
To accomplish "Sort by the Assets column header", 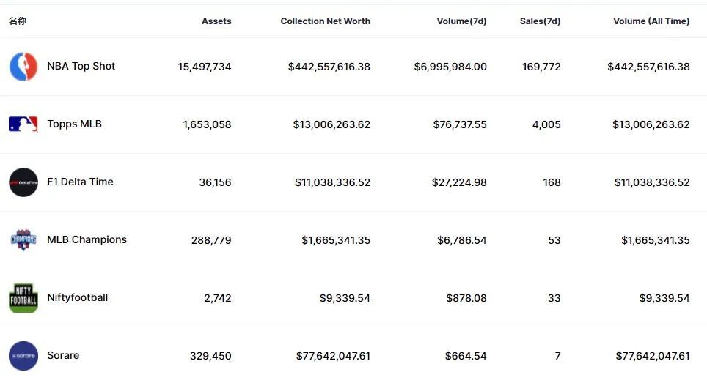I will [x=216, y=21].
